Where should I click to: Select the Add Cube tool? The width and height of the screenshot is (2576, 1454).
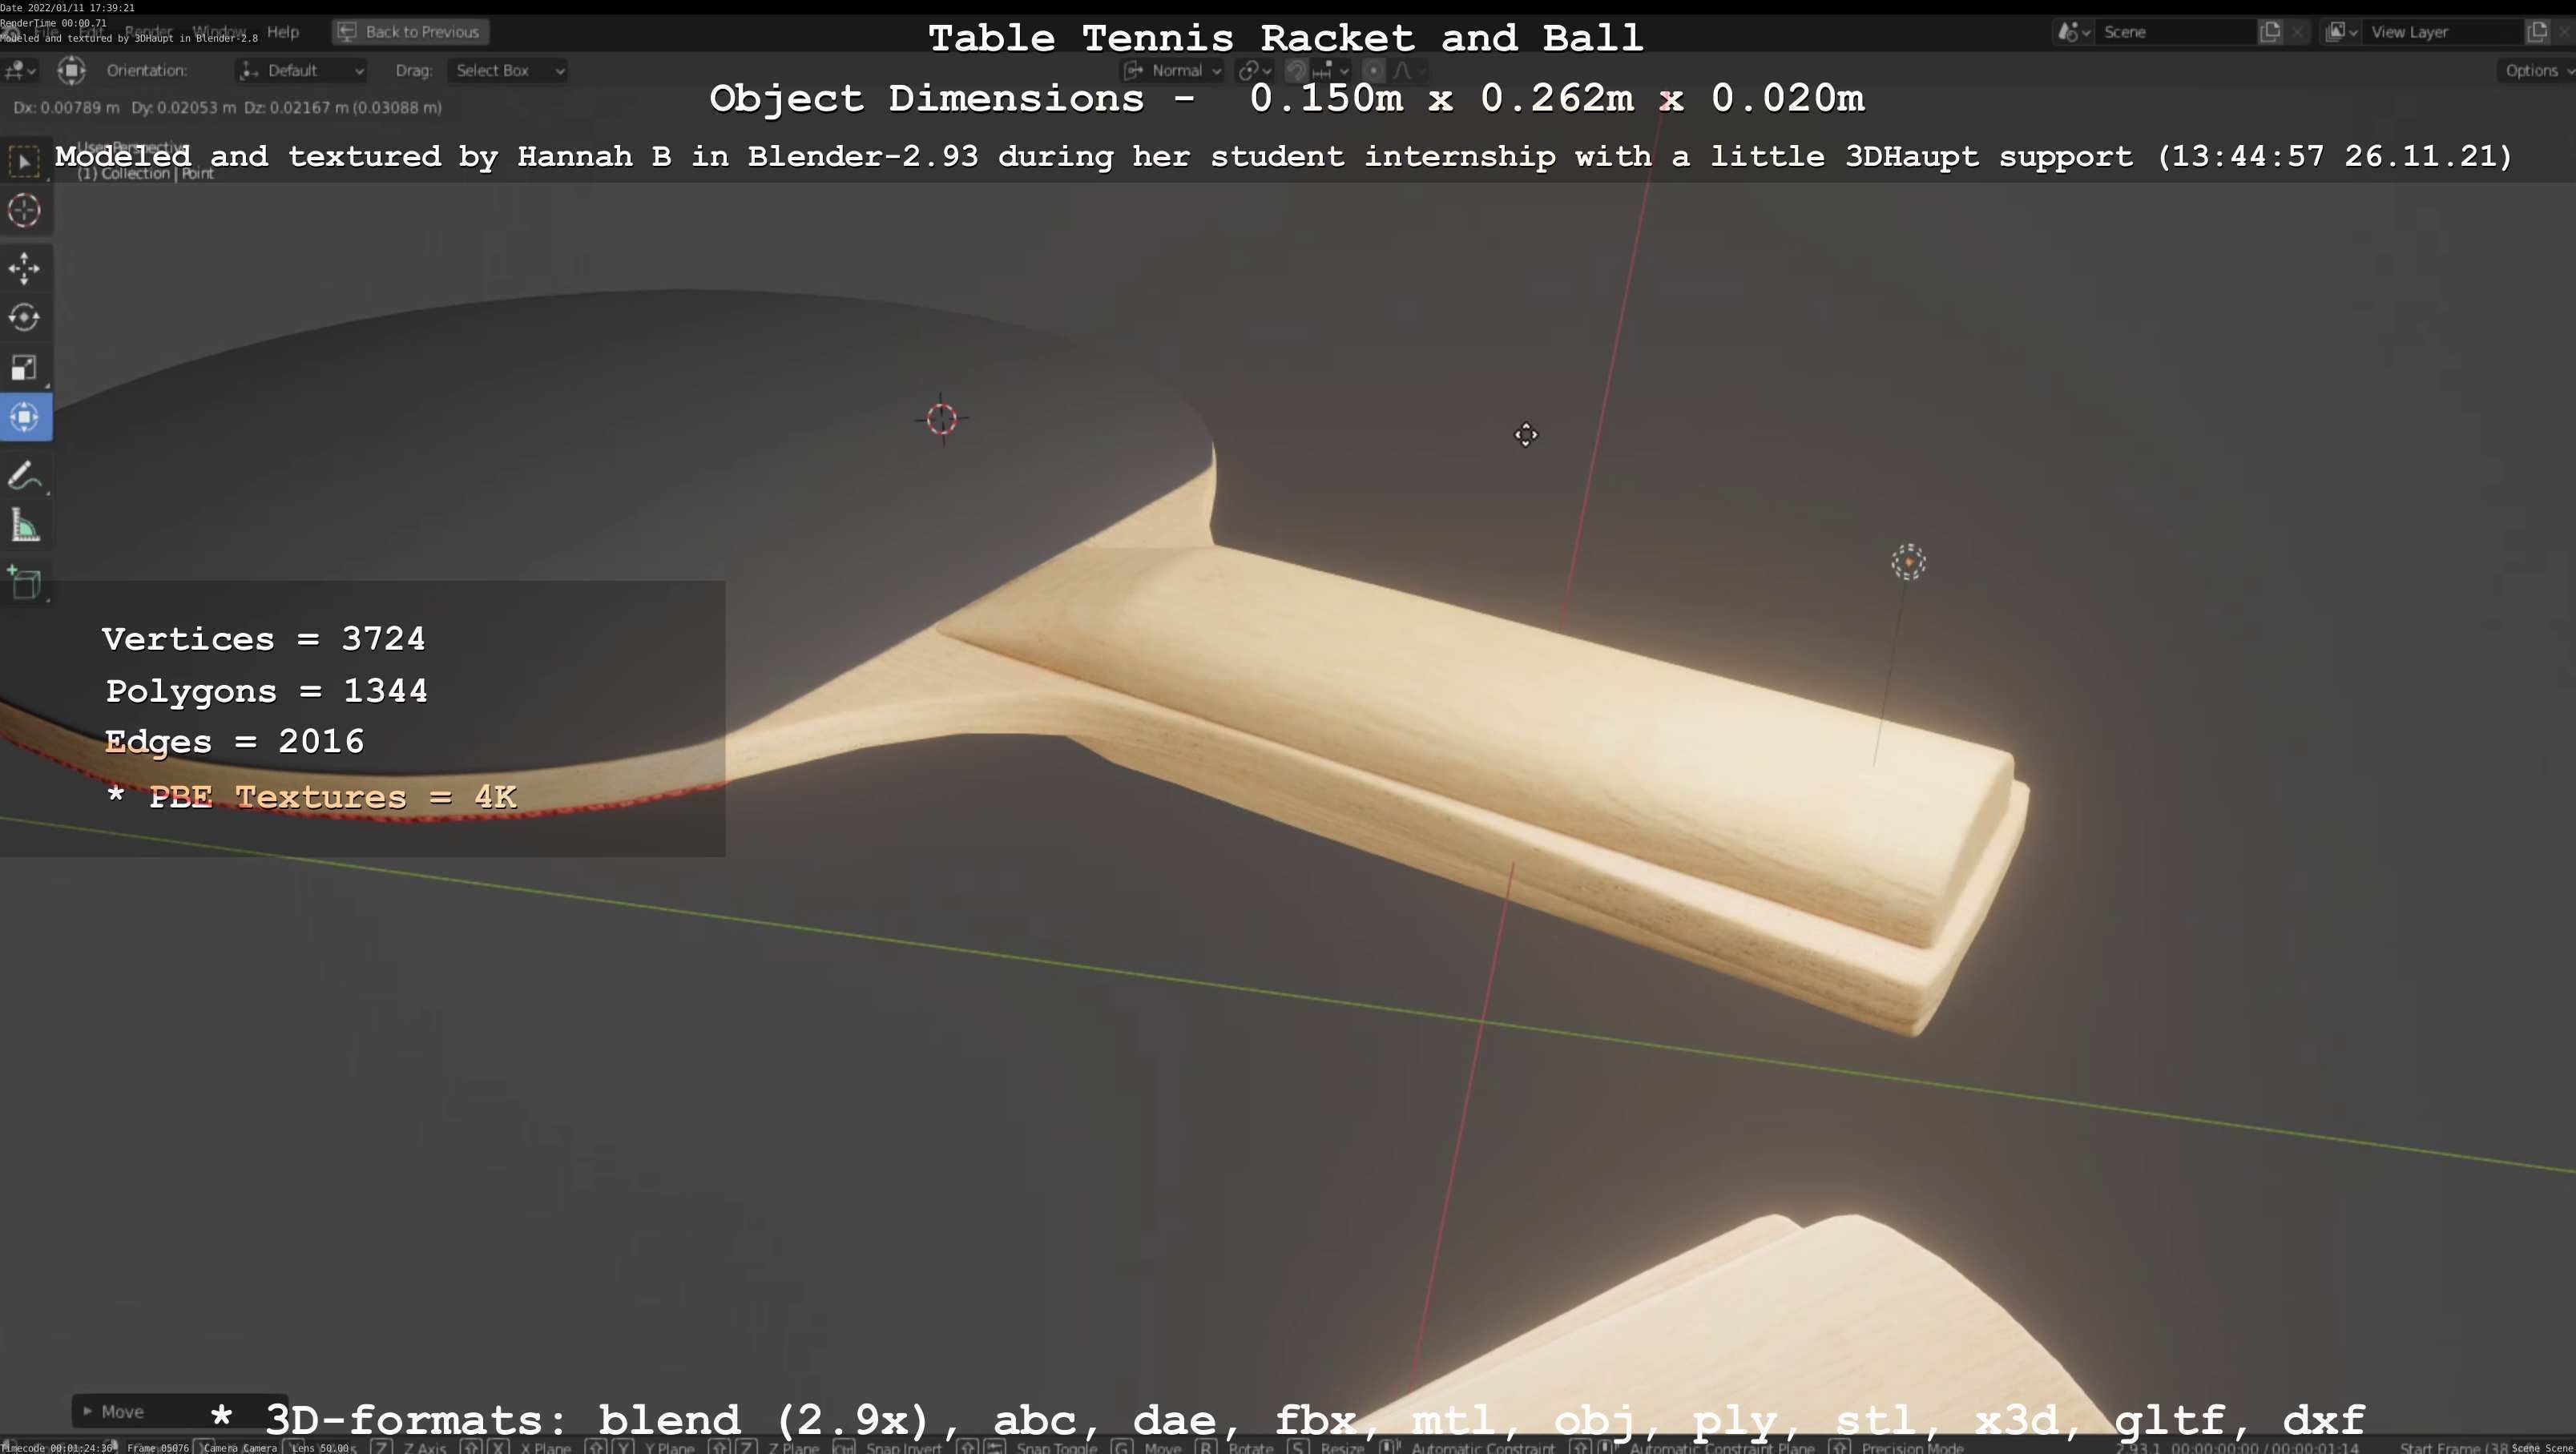[24, 583]
